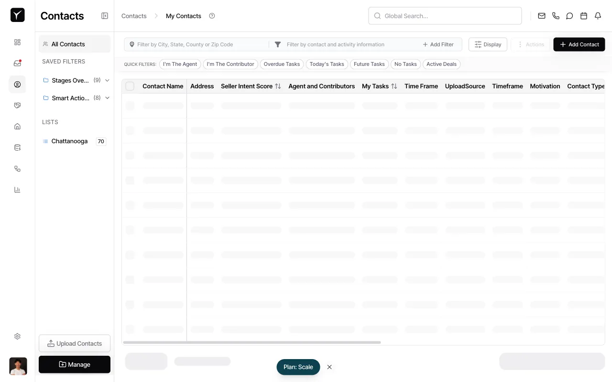612x382 pixels.
Task: Toggle the I'm The Agent quick filter
Action: [180, 64]
